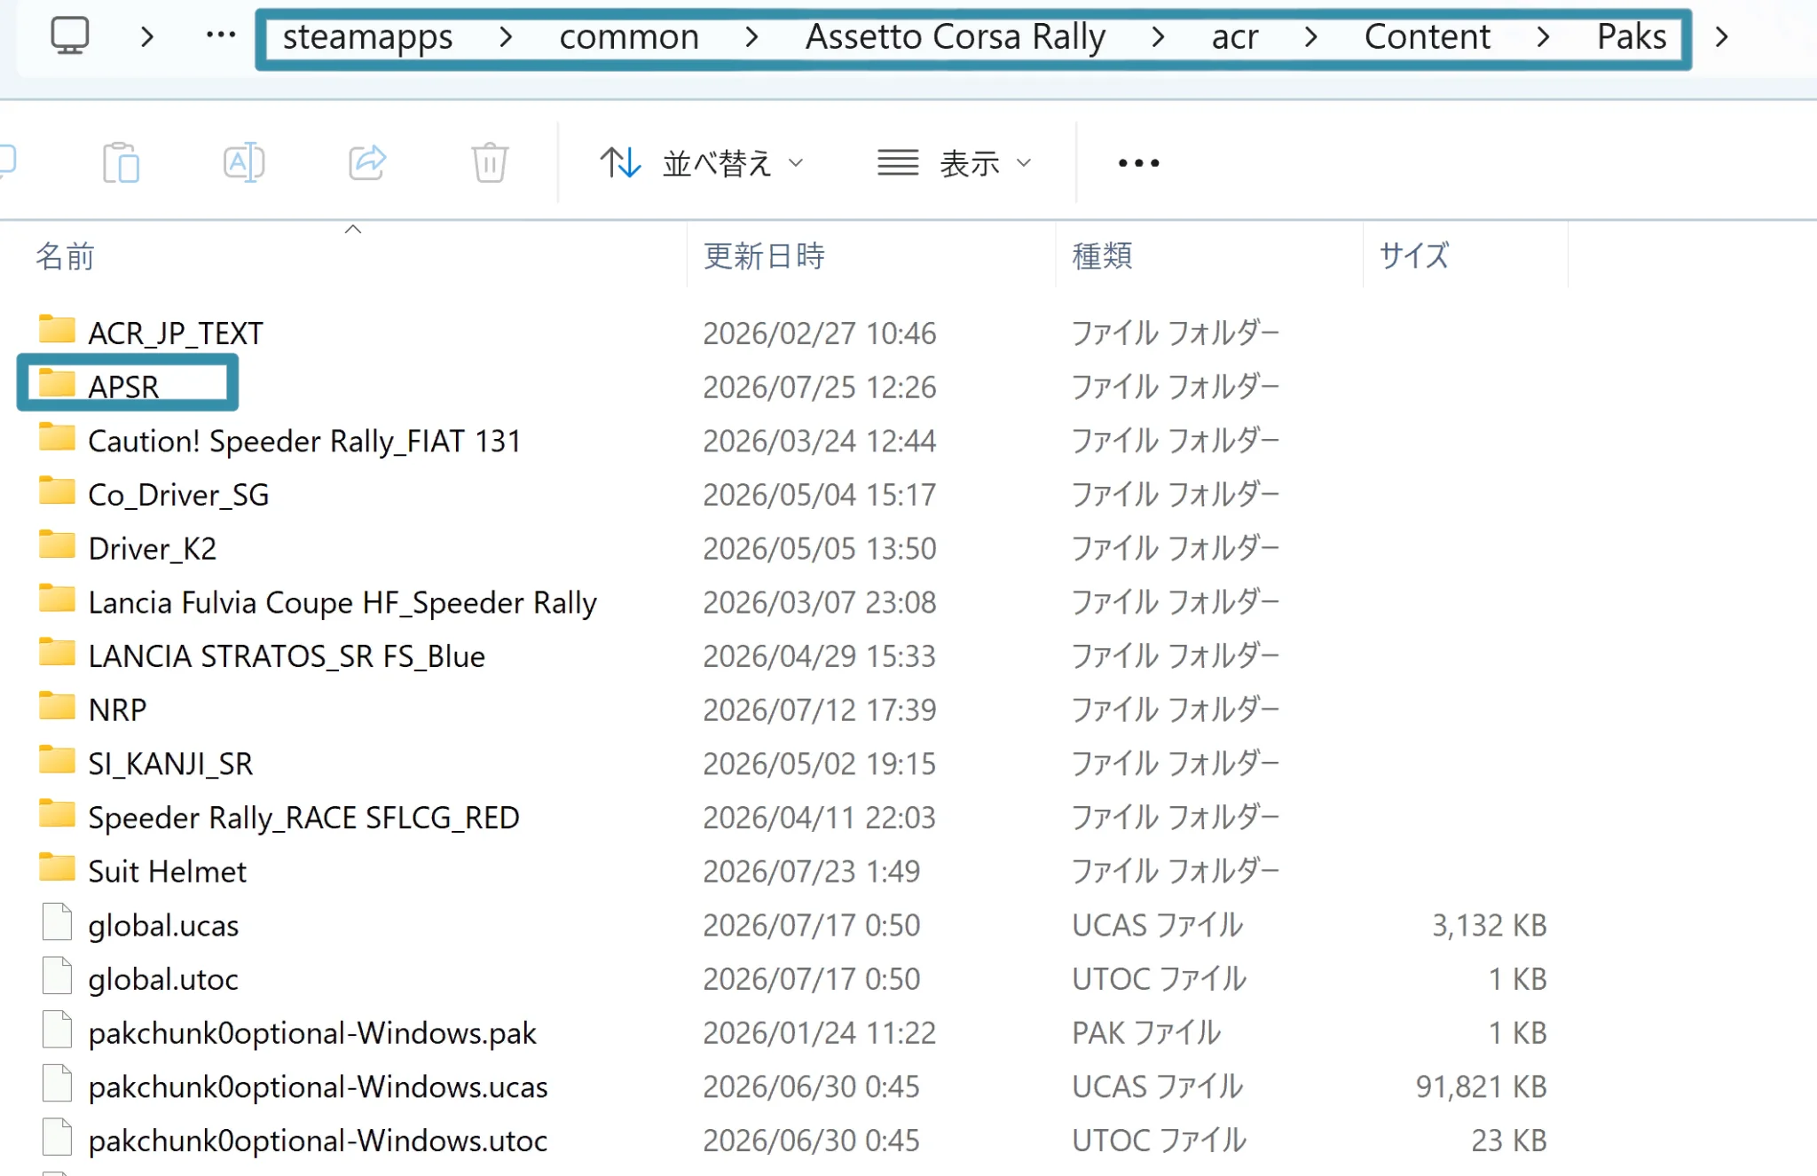Click the 23 KB size value
The height and width of the screenshot is (1176, 1817).
coord(1508,1141)
